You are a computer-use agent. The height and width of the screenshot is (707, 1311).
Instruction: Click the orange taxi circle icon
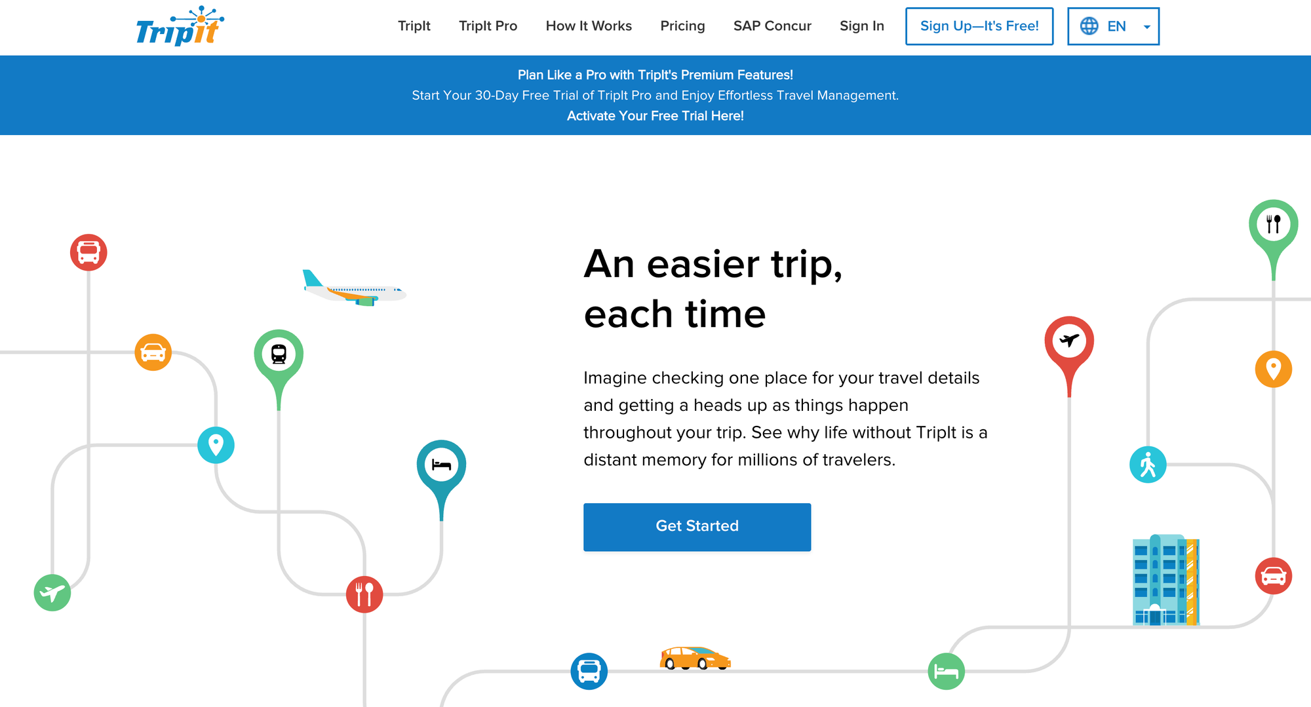coord(153,353)
